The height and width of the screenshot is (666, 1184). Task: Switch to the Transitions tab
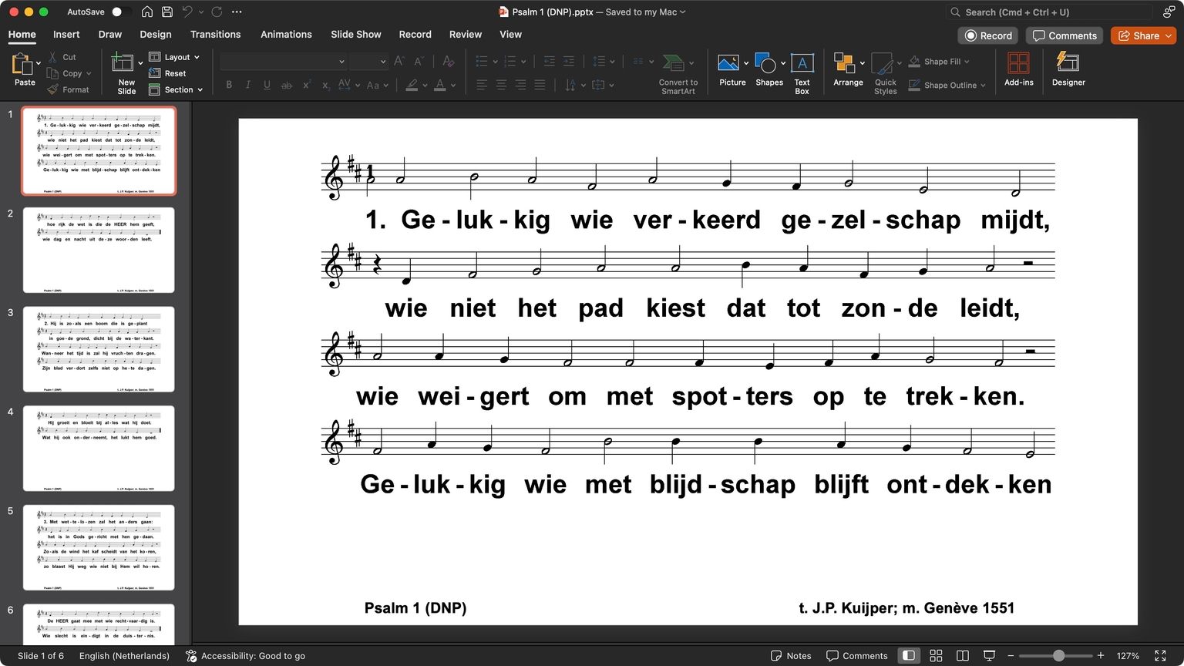click(215, 35)
